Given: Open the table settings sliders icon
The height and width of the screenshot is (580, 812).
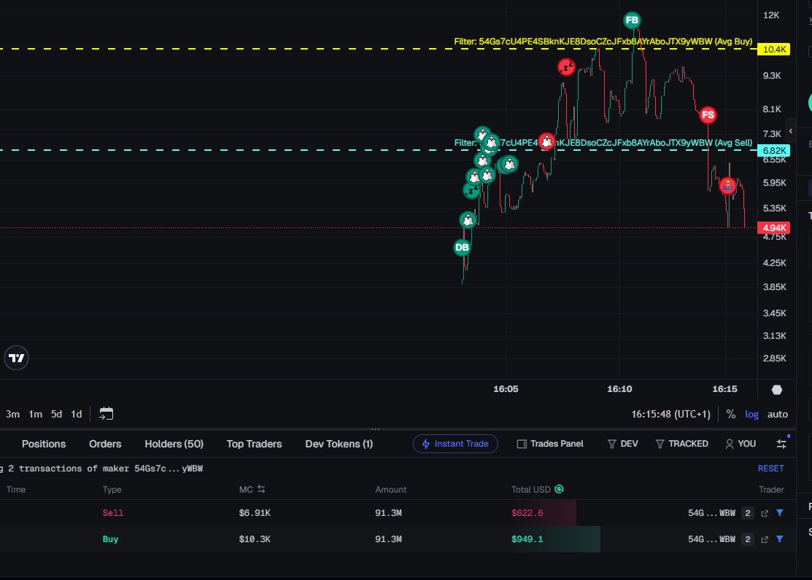Looking at the screenshot, I should [781, 444].
